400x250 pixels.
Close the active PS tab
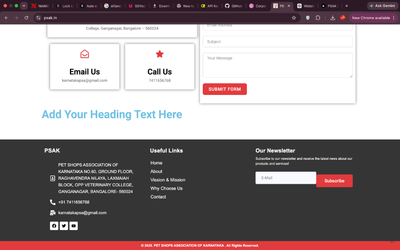(289, 6)
